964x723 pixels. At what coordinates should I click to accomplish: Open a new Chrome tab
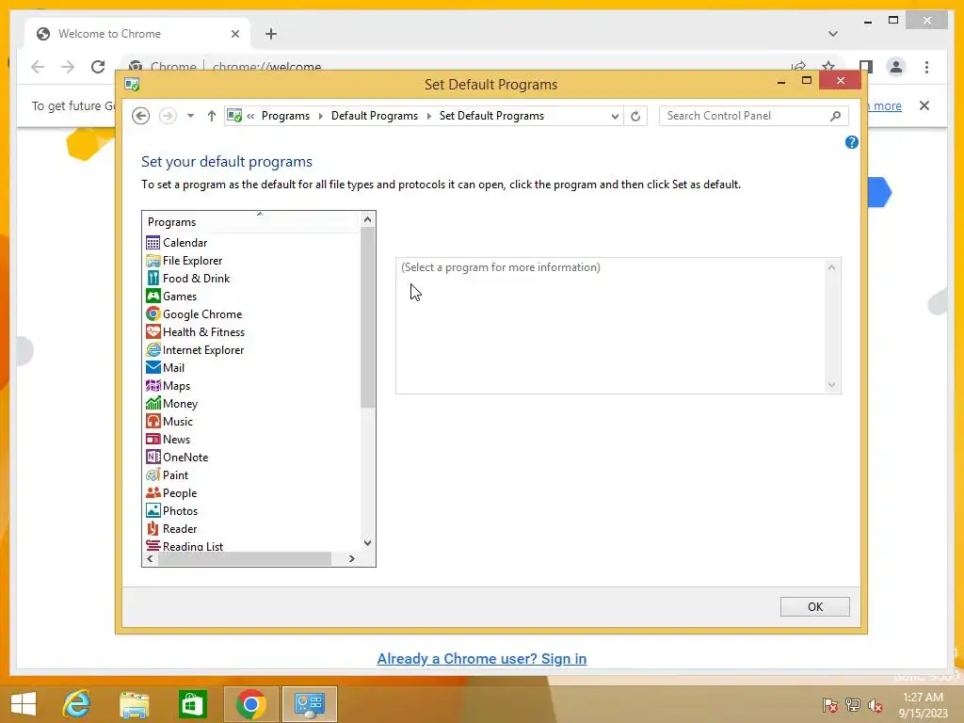pos(271,34)
